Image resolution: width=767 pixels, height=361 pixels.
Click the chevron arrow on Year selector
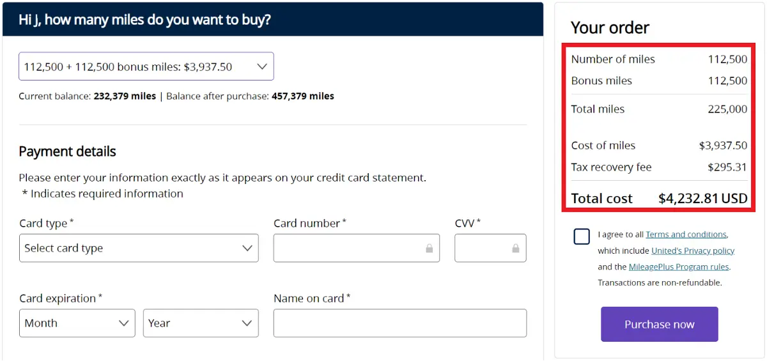pos(247,323)
